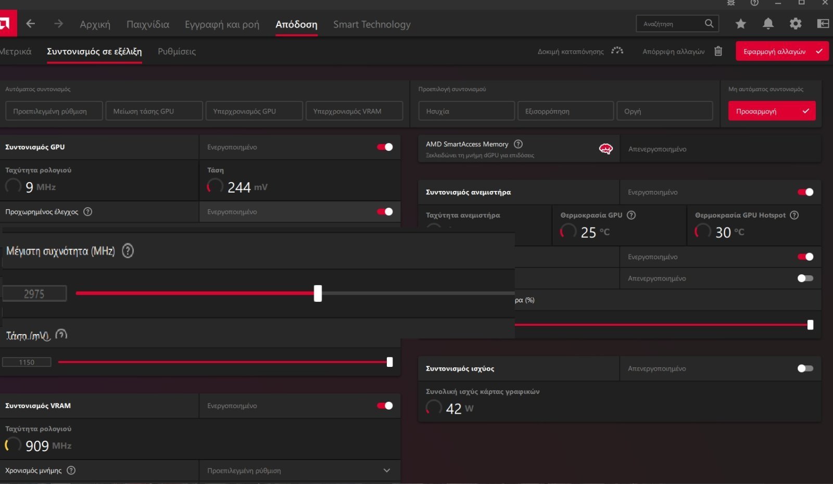
Task: Toggle Προχωρημένος έλεγχος switch
Action: [x=385, y=211]
